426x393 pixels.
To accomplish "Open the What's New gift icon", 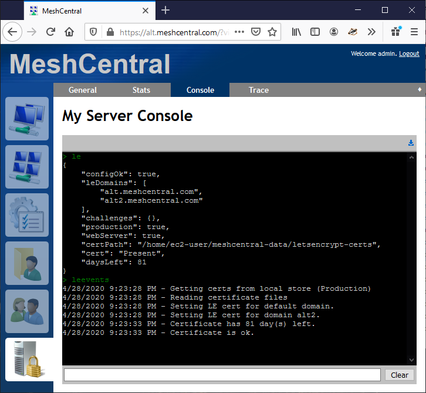I will click(x=396, y=31).
